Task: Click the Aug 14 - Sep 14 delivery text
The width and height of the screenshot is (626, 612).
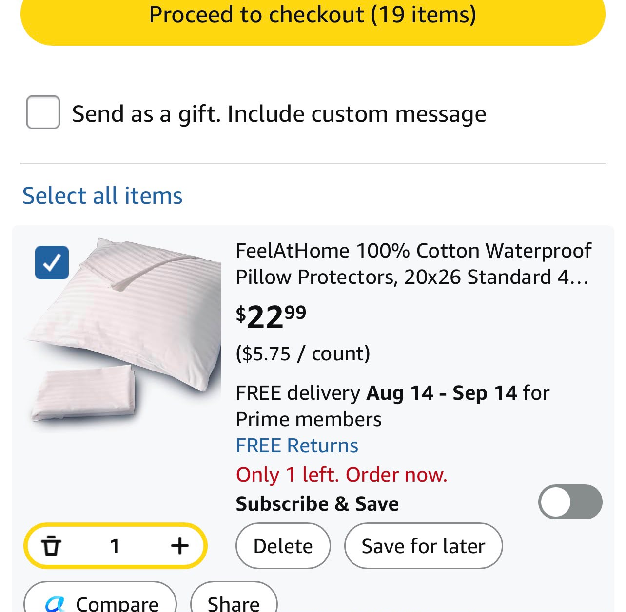Action: [x=442, y=393]
